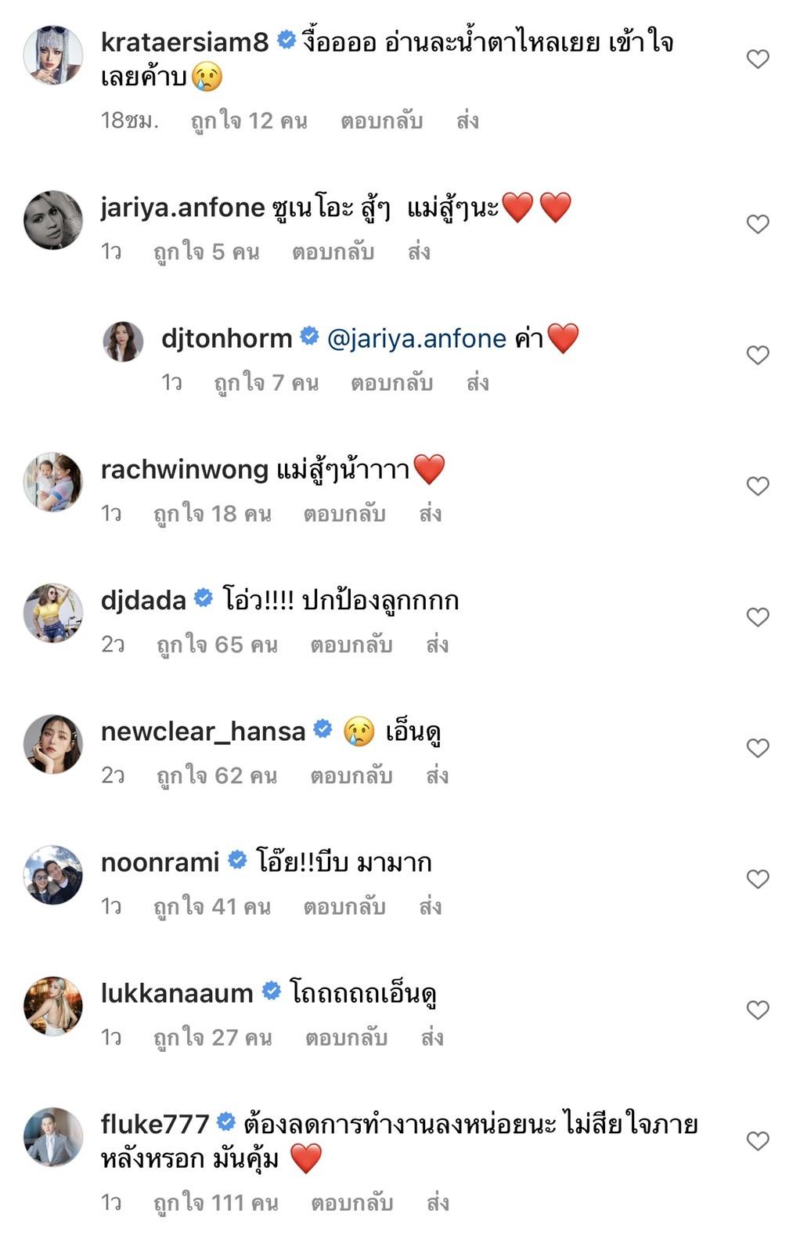Tap heart icon on jariya.anfone's comment

(x=757, y=224)
